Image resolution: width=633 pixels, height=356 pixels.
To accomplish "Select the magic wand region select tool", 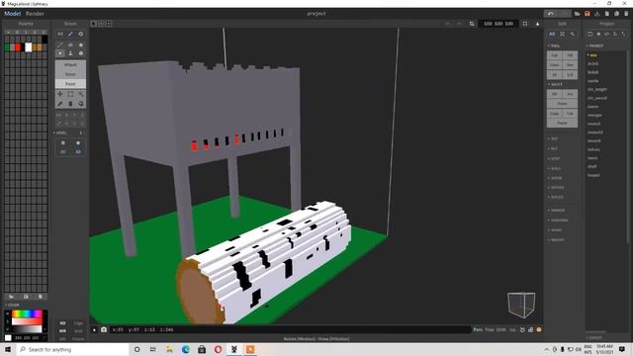I will (x=81, y=94).
